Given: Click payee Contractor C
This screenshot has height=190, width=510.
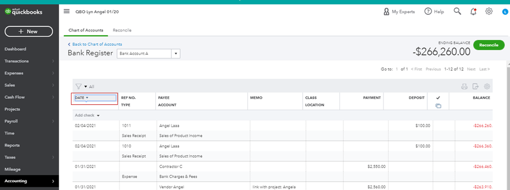Looking at the screenshot, I should coord(171,167).
